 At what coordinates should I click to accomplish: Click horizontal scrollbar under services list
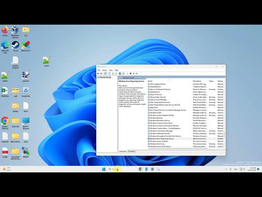click(178, 149)
